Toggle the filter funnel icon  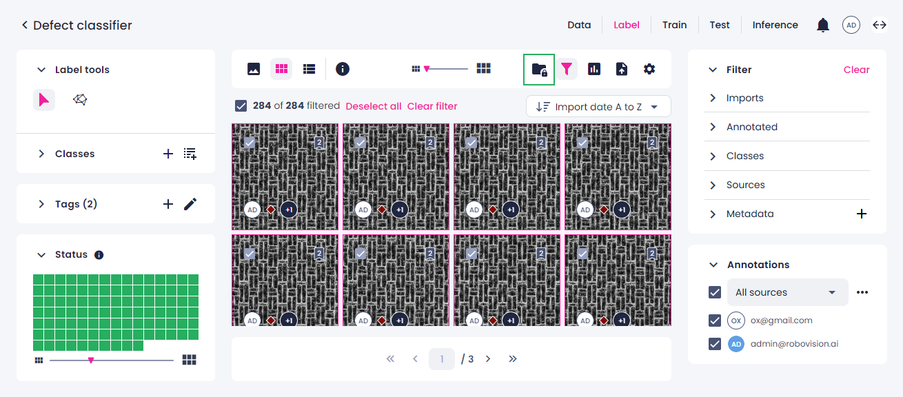click(x=567, y=69)
